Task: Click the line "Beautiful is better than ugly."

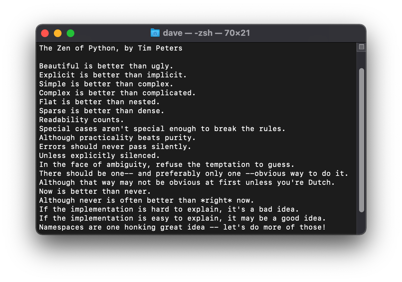Action: point(106,66)
